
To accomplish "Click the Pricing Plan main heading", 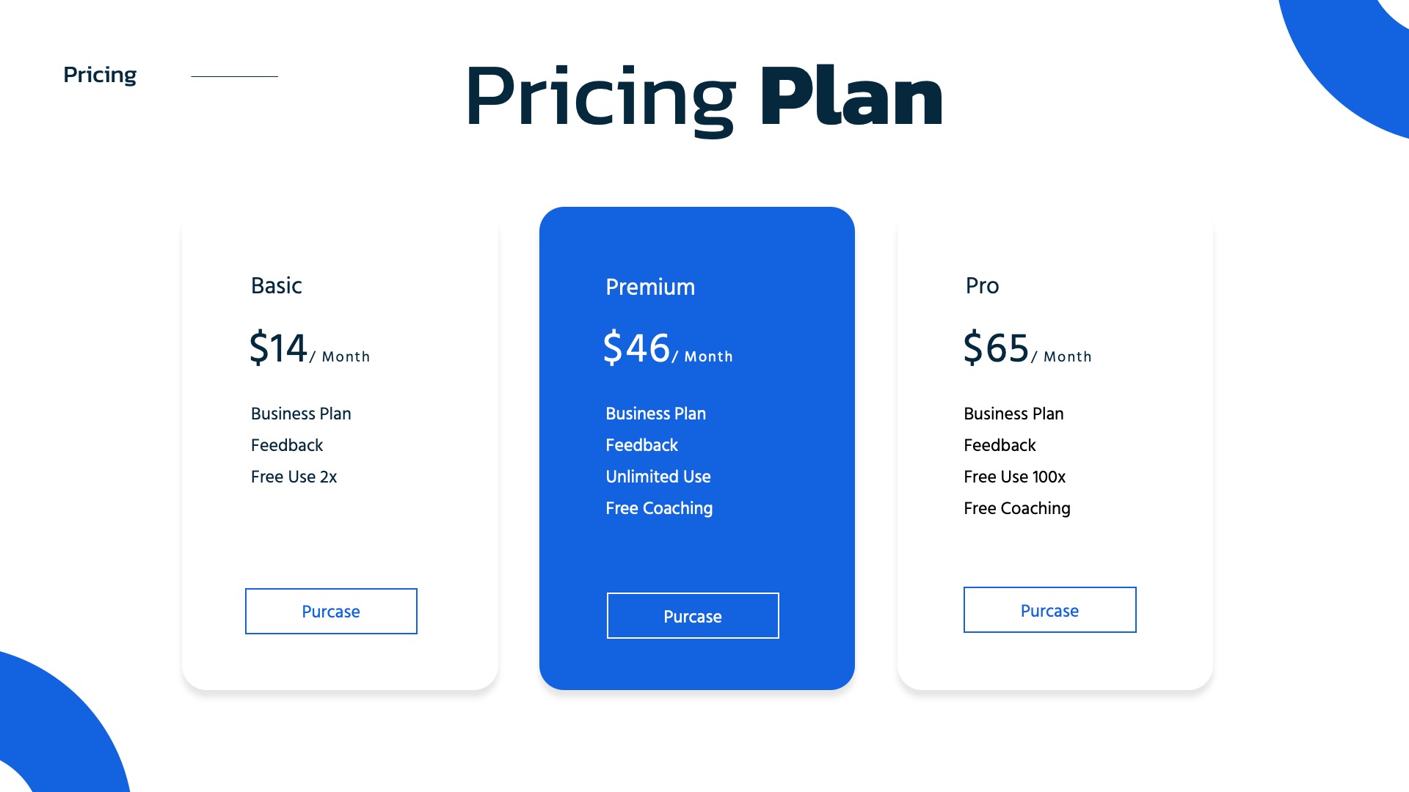I will (704, 97).
